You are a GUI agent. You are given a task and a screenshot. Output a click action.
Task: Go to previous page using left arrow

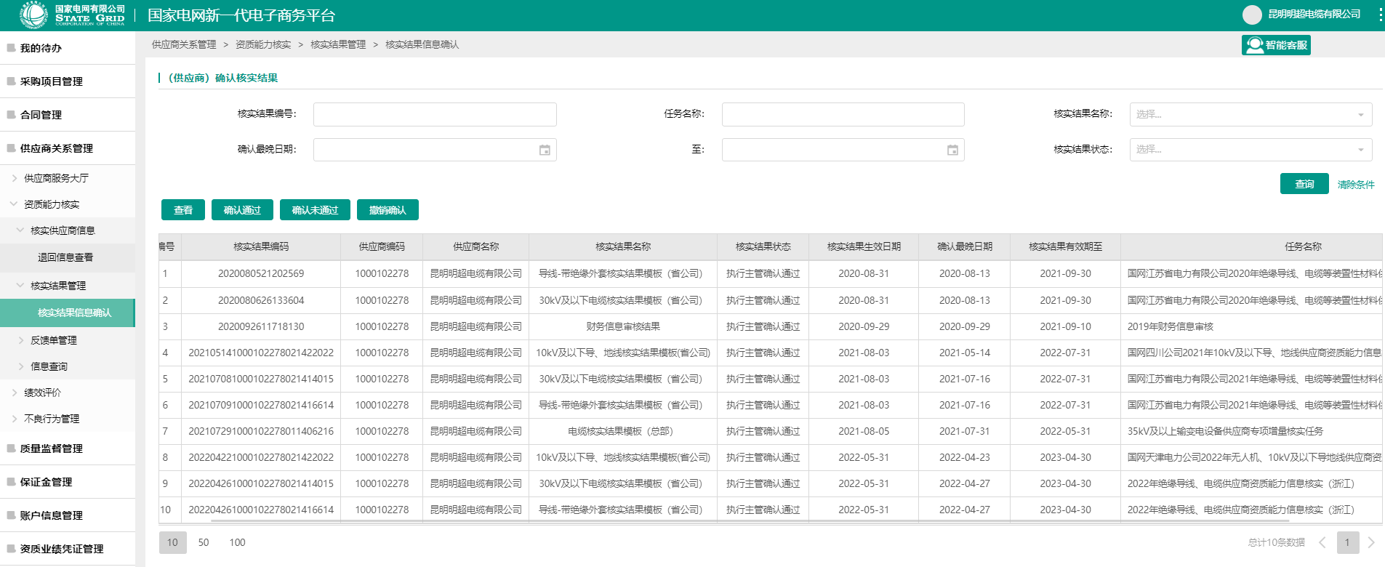coord(1322,542)
